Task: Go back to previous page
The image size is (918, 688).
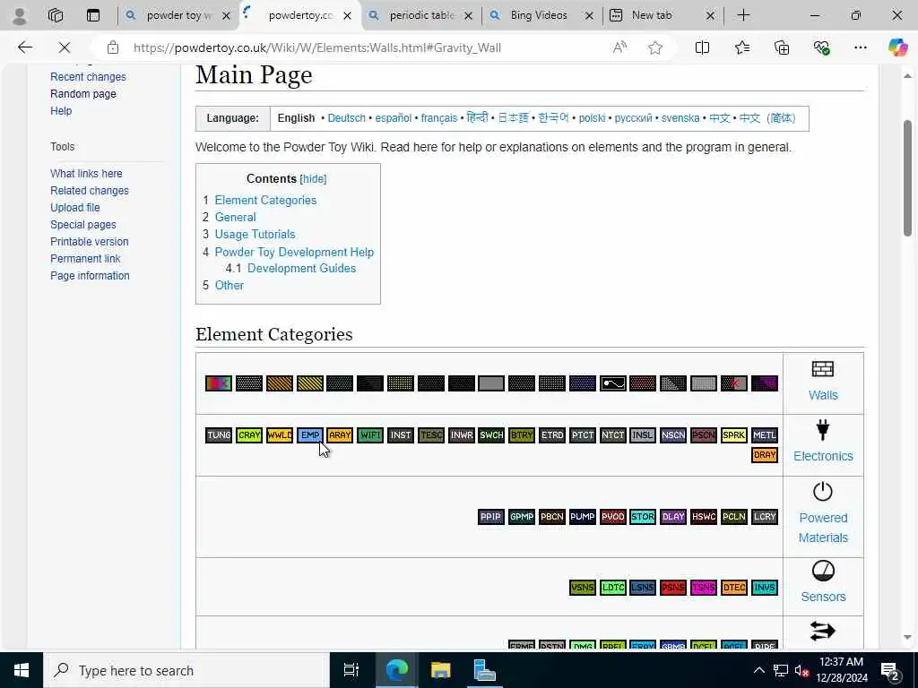Action: pos(24,47)
